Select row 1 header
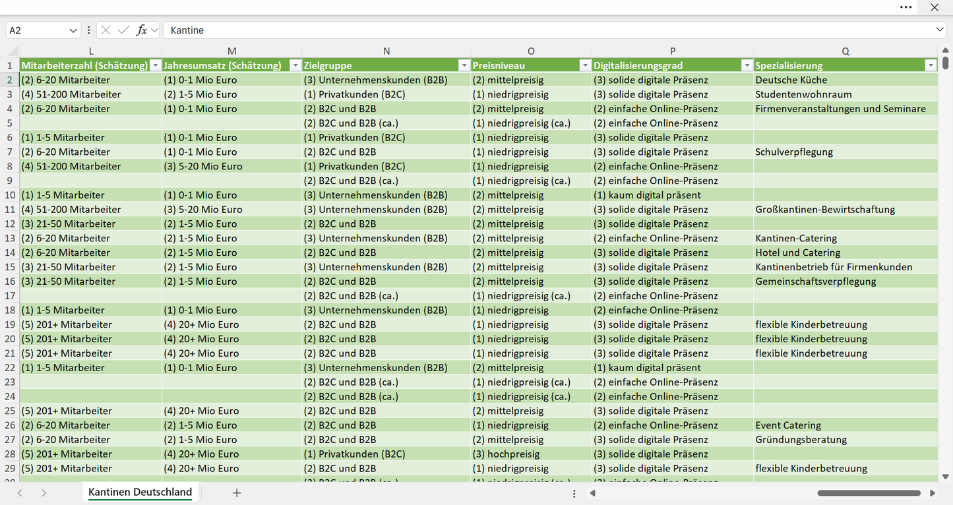Viewport: 953px width, 505px height. tap(10, 65)
